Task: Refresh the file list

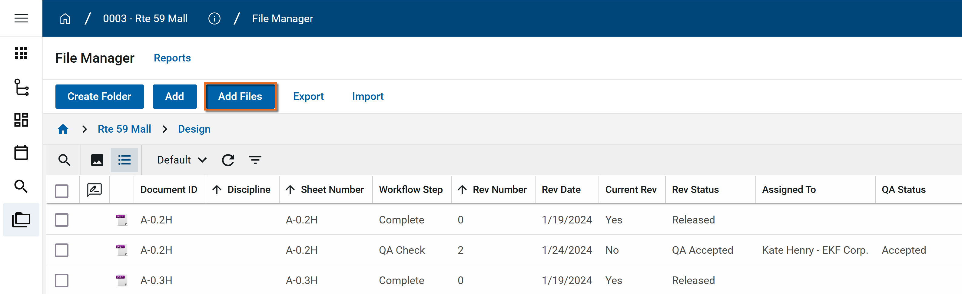Action: 228,160
